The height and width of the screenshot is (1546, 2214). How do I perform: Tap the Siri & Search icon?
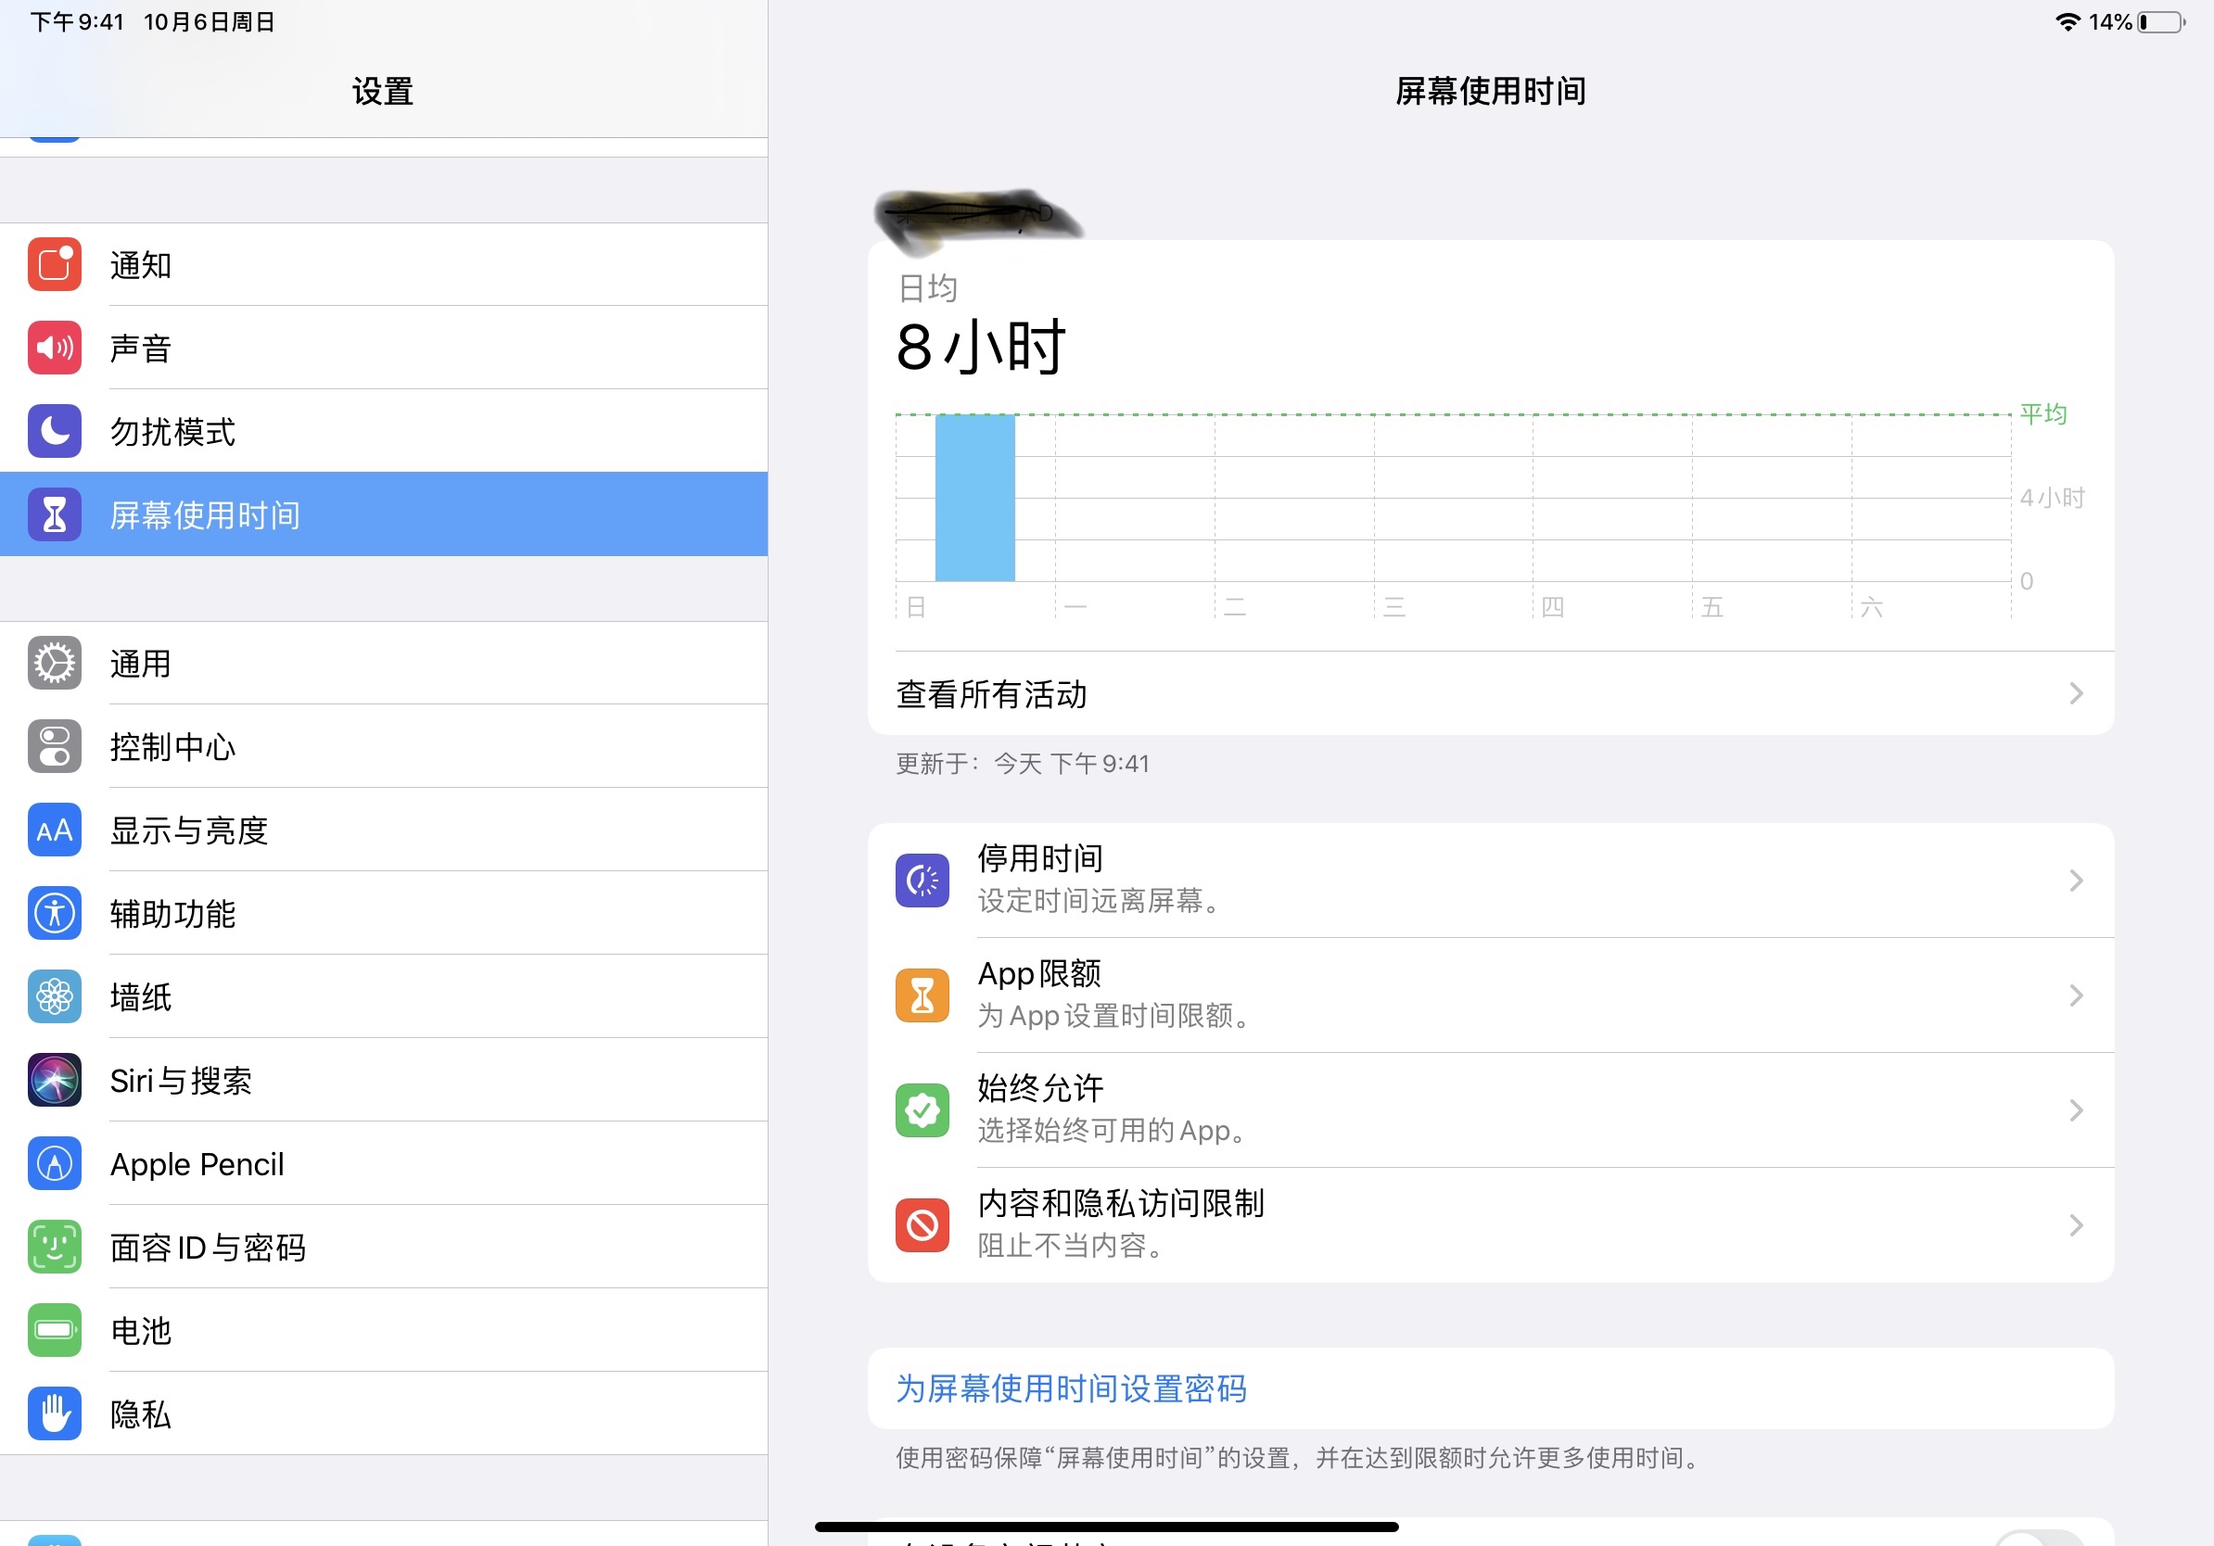(x=54, y=1081)
